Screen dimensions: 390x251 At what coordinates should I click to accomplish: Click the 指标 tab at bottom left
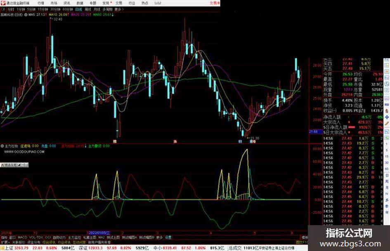(x=4, y=237)
